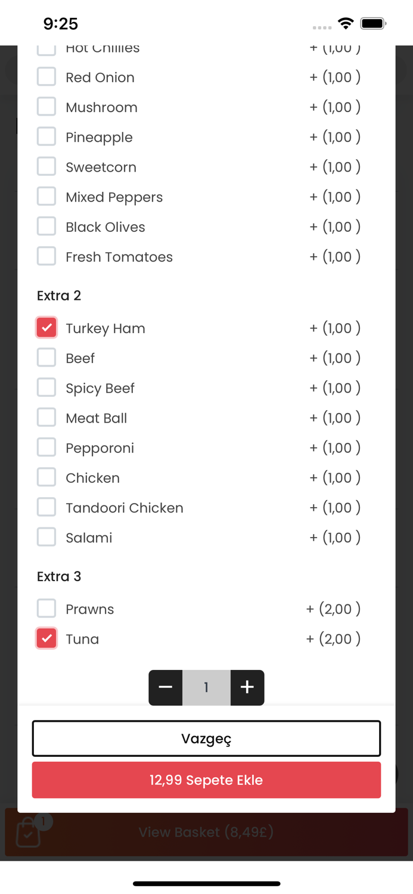
Task: Select the Meat Ball checkbox
Action: 46,417
